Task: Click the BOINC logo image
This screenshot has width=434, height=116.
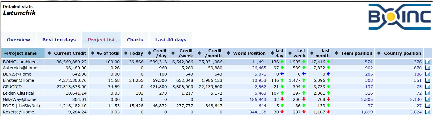Action: click(399, 17)
